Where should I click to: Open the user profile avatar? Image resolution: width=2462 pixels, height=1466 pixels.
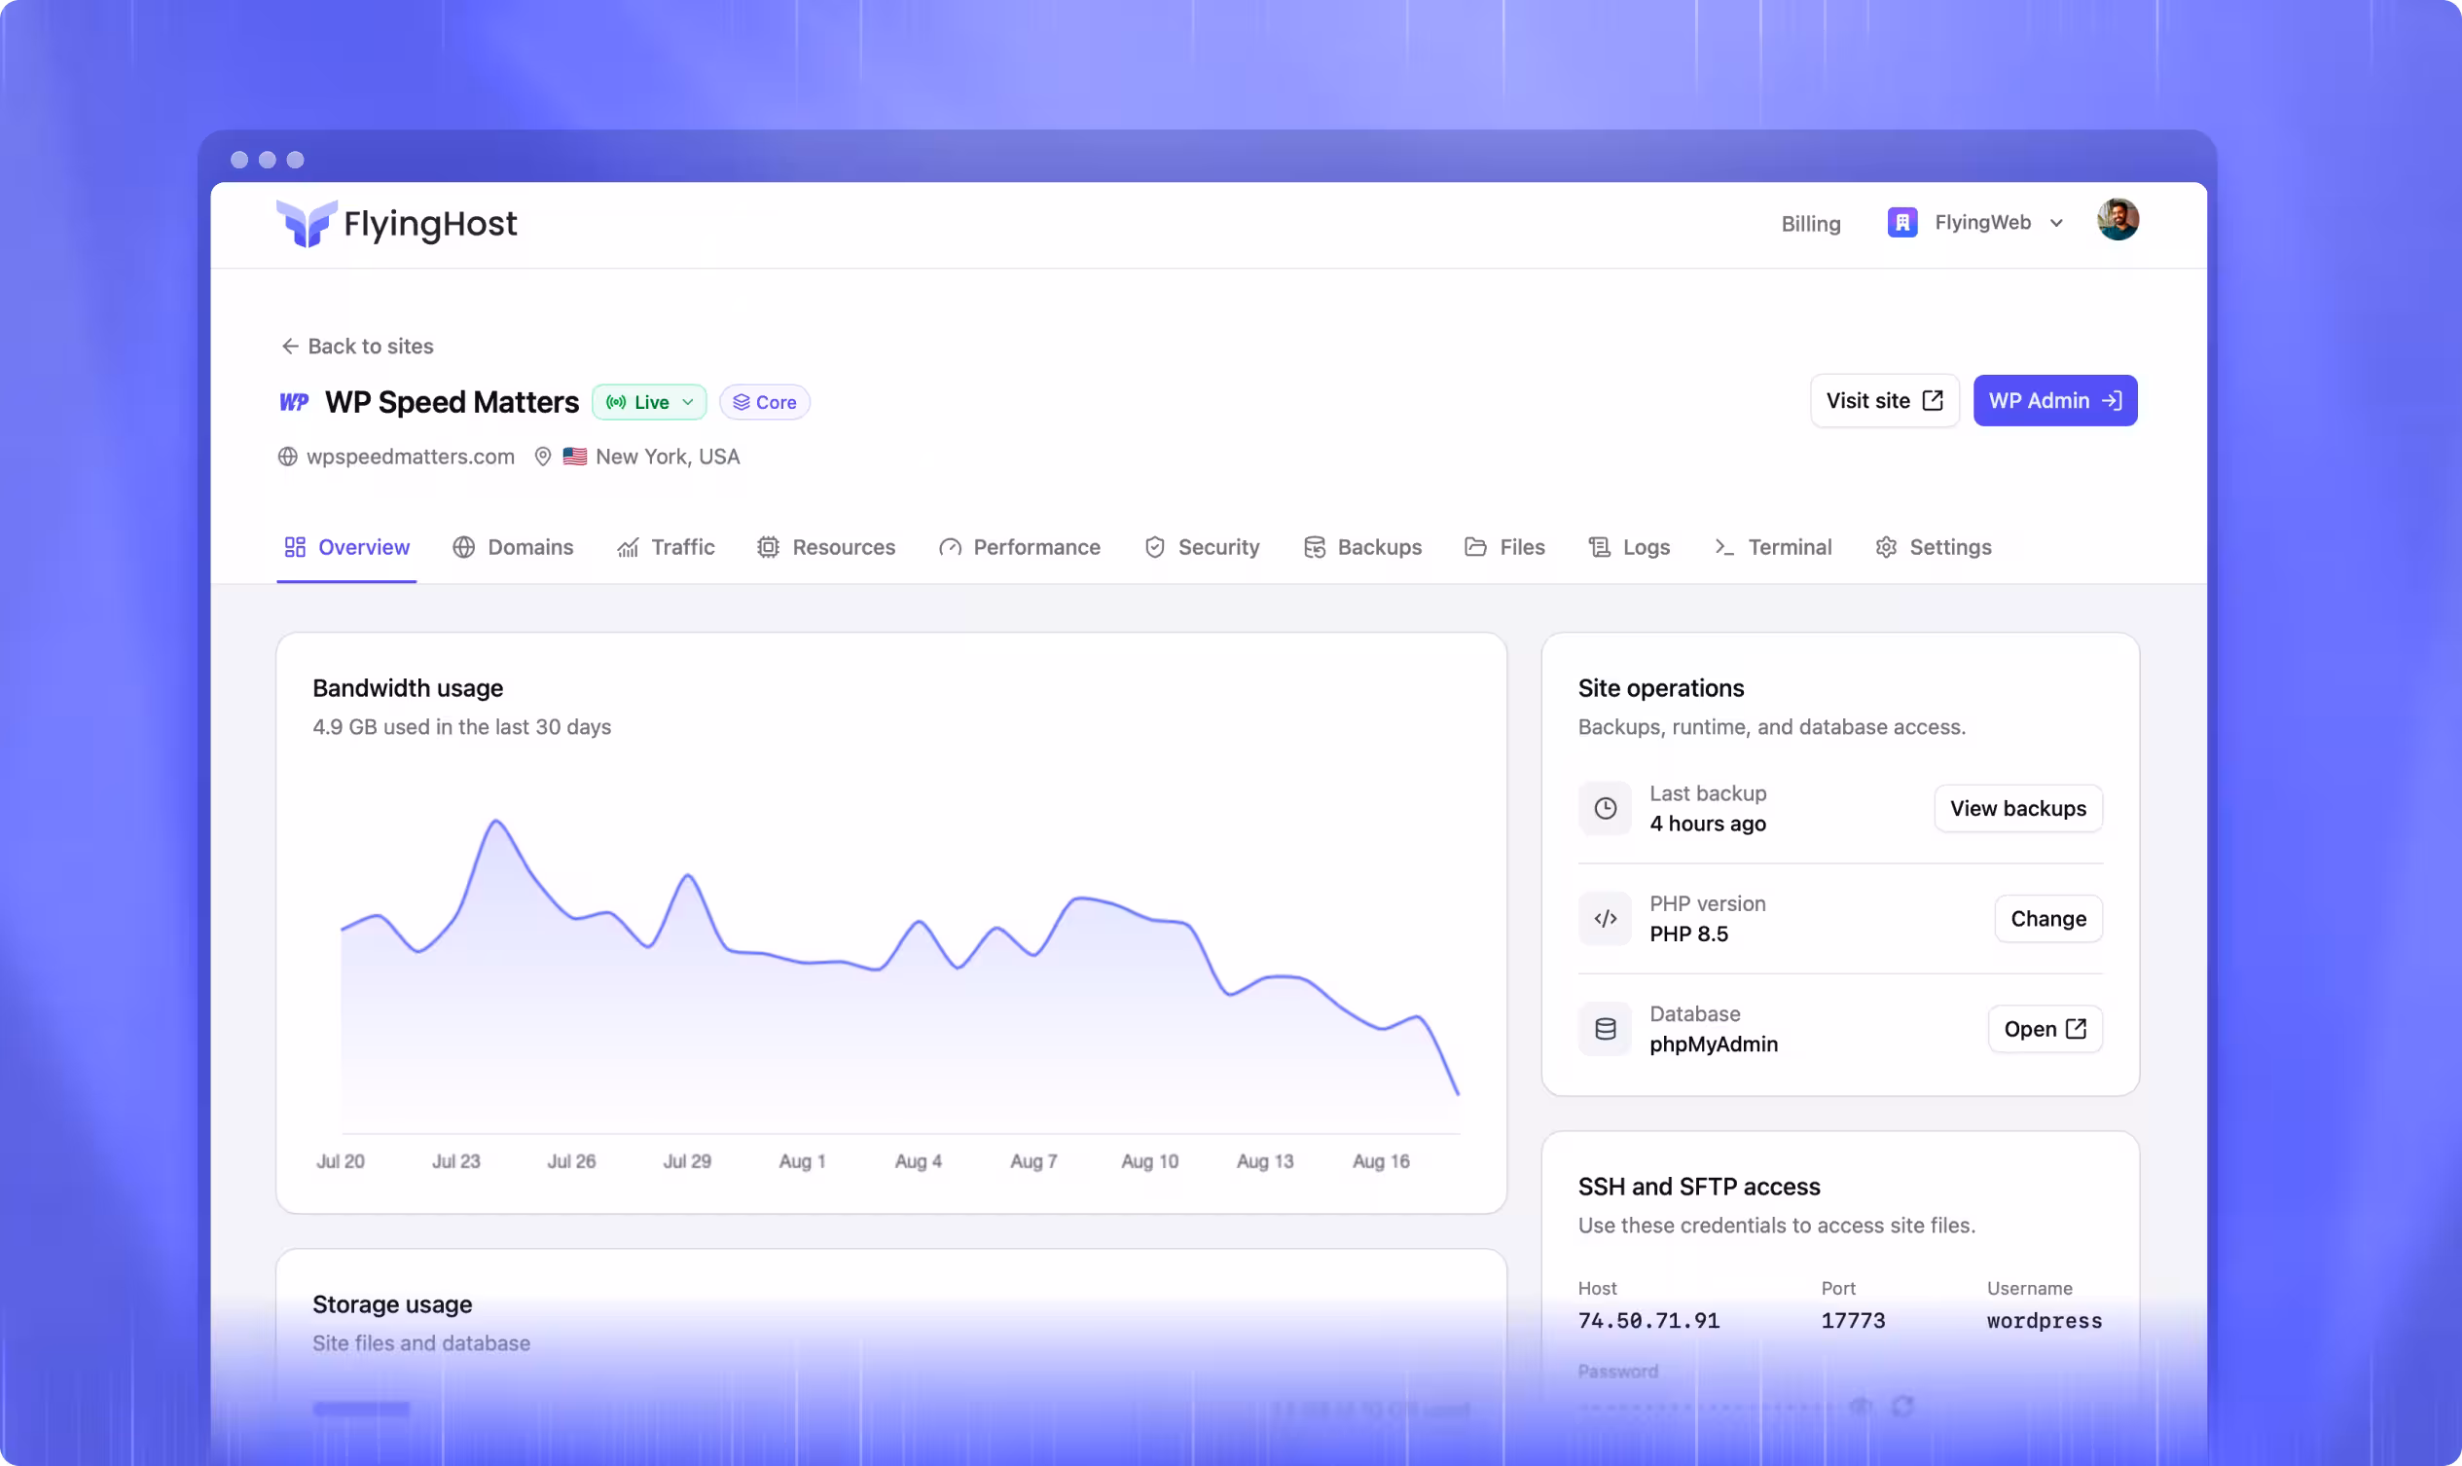pos(2118,219)
